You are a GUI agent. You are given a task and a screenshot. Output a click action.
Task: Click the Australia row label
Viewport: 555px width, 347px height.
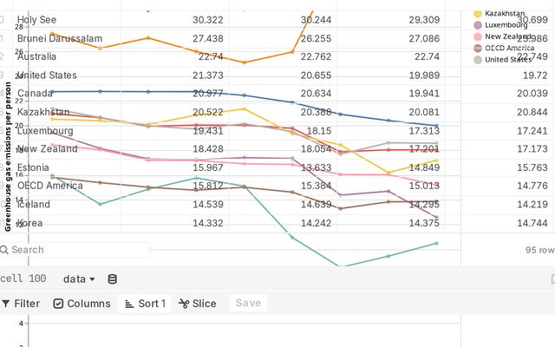36,56
